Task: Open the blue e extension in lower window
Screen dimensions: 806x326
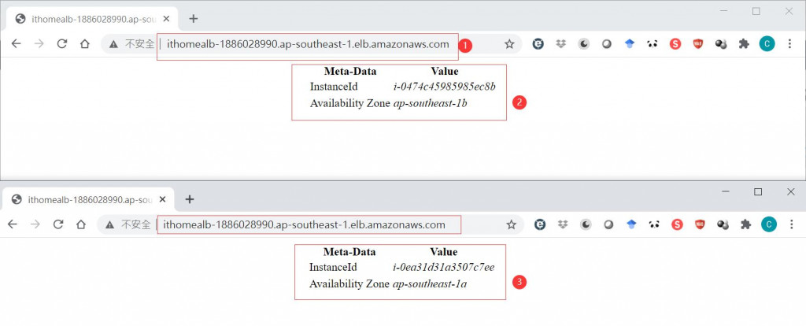Action: [x=539, y=224]
